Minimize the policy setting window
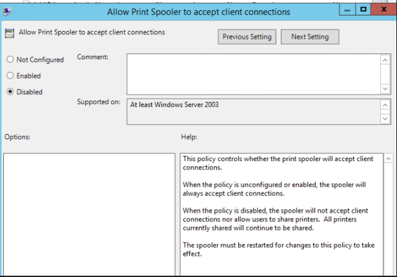 [347, 10]
